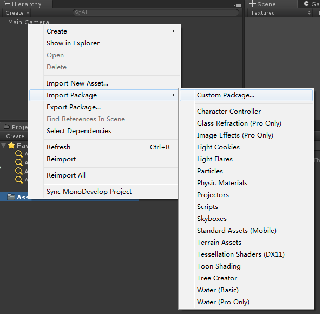Open the Textured draw mode dropdown
This screenshot has height=314, width=322.
tap(280, 13)
